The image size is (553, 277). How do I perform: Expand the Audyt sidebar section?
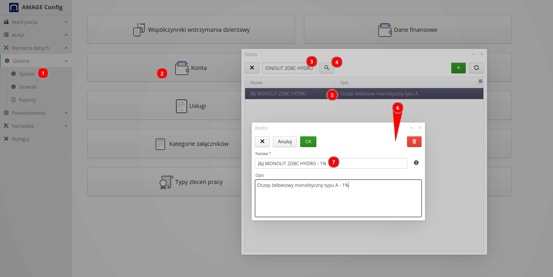tap(36, 35)
